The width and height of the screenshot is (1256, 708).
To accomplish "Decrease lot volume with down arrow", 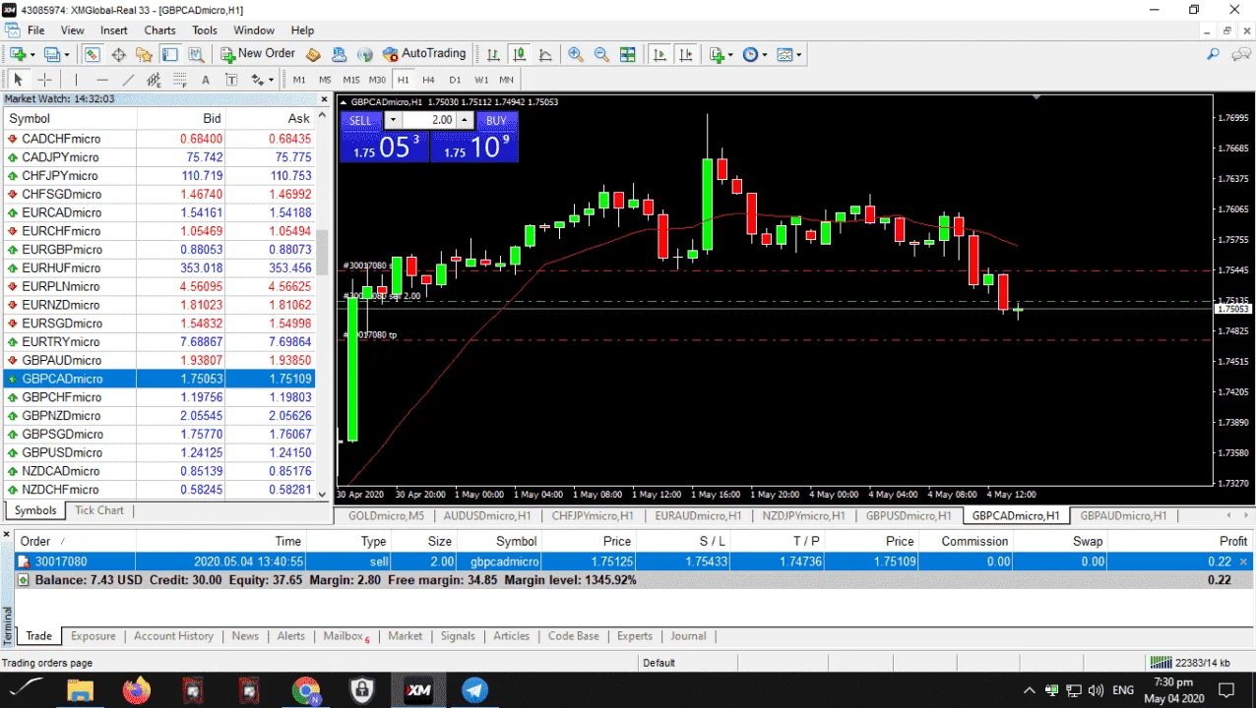I will click(x=393, y=120).
